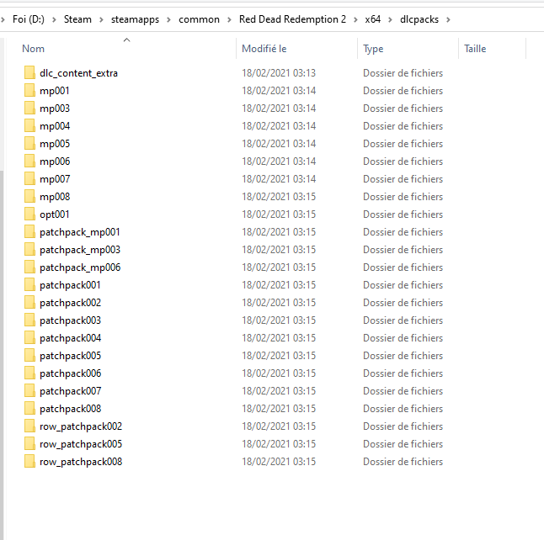Click the date cell of patchpack_mp006 row
This screenshot has height=540, width=544.
[x=279, y=267]
